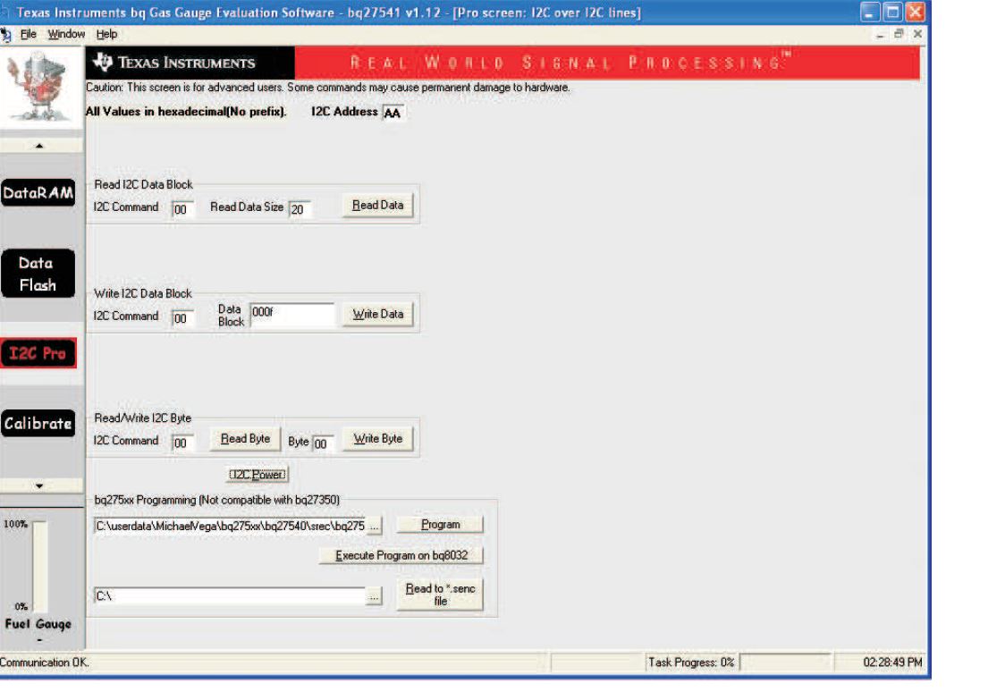Click the Program button
This screenshot has height=692, width=1005.
coord(440,524)
